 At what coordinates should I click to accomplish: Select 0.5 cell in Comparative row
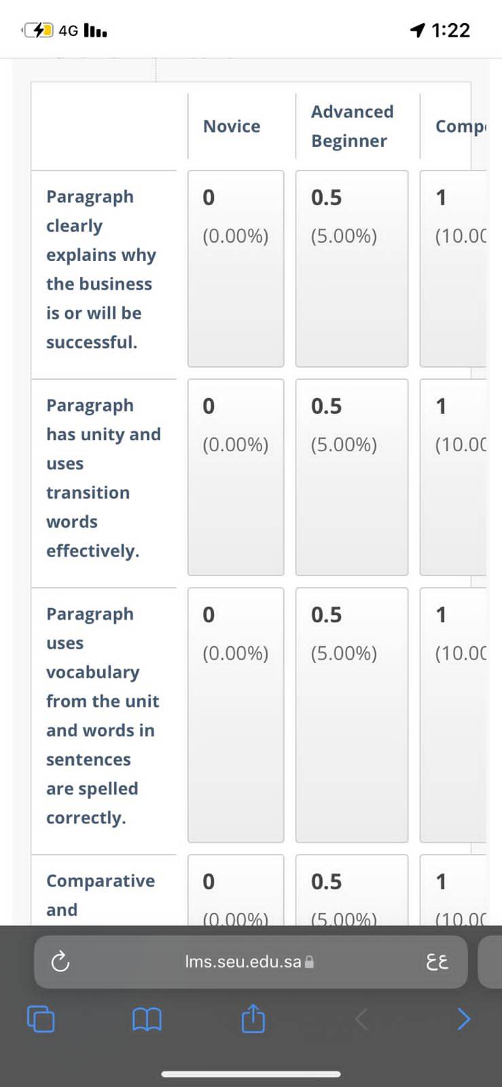pyautogui.click(x=352, y=890)
